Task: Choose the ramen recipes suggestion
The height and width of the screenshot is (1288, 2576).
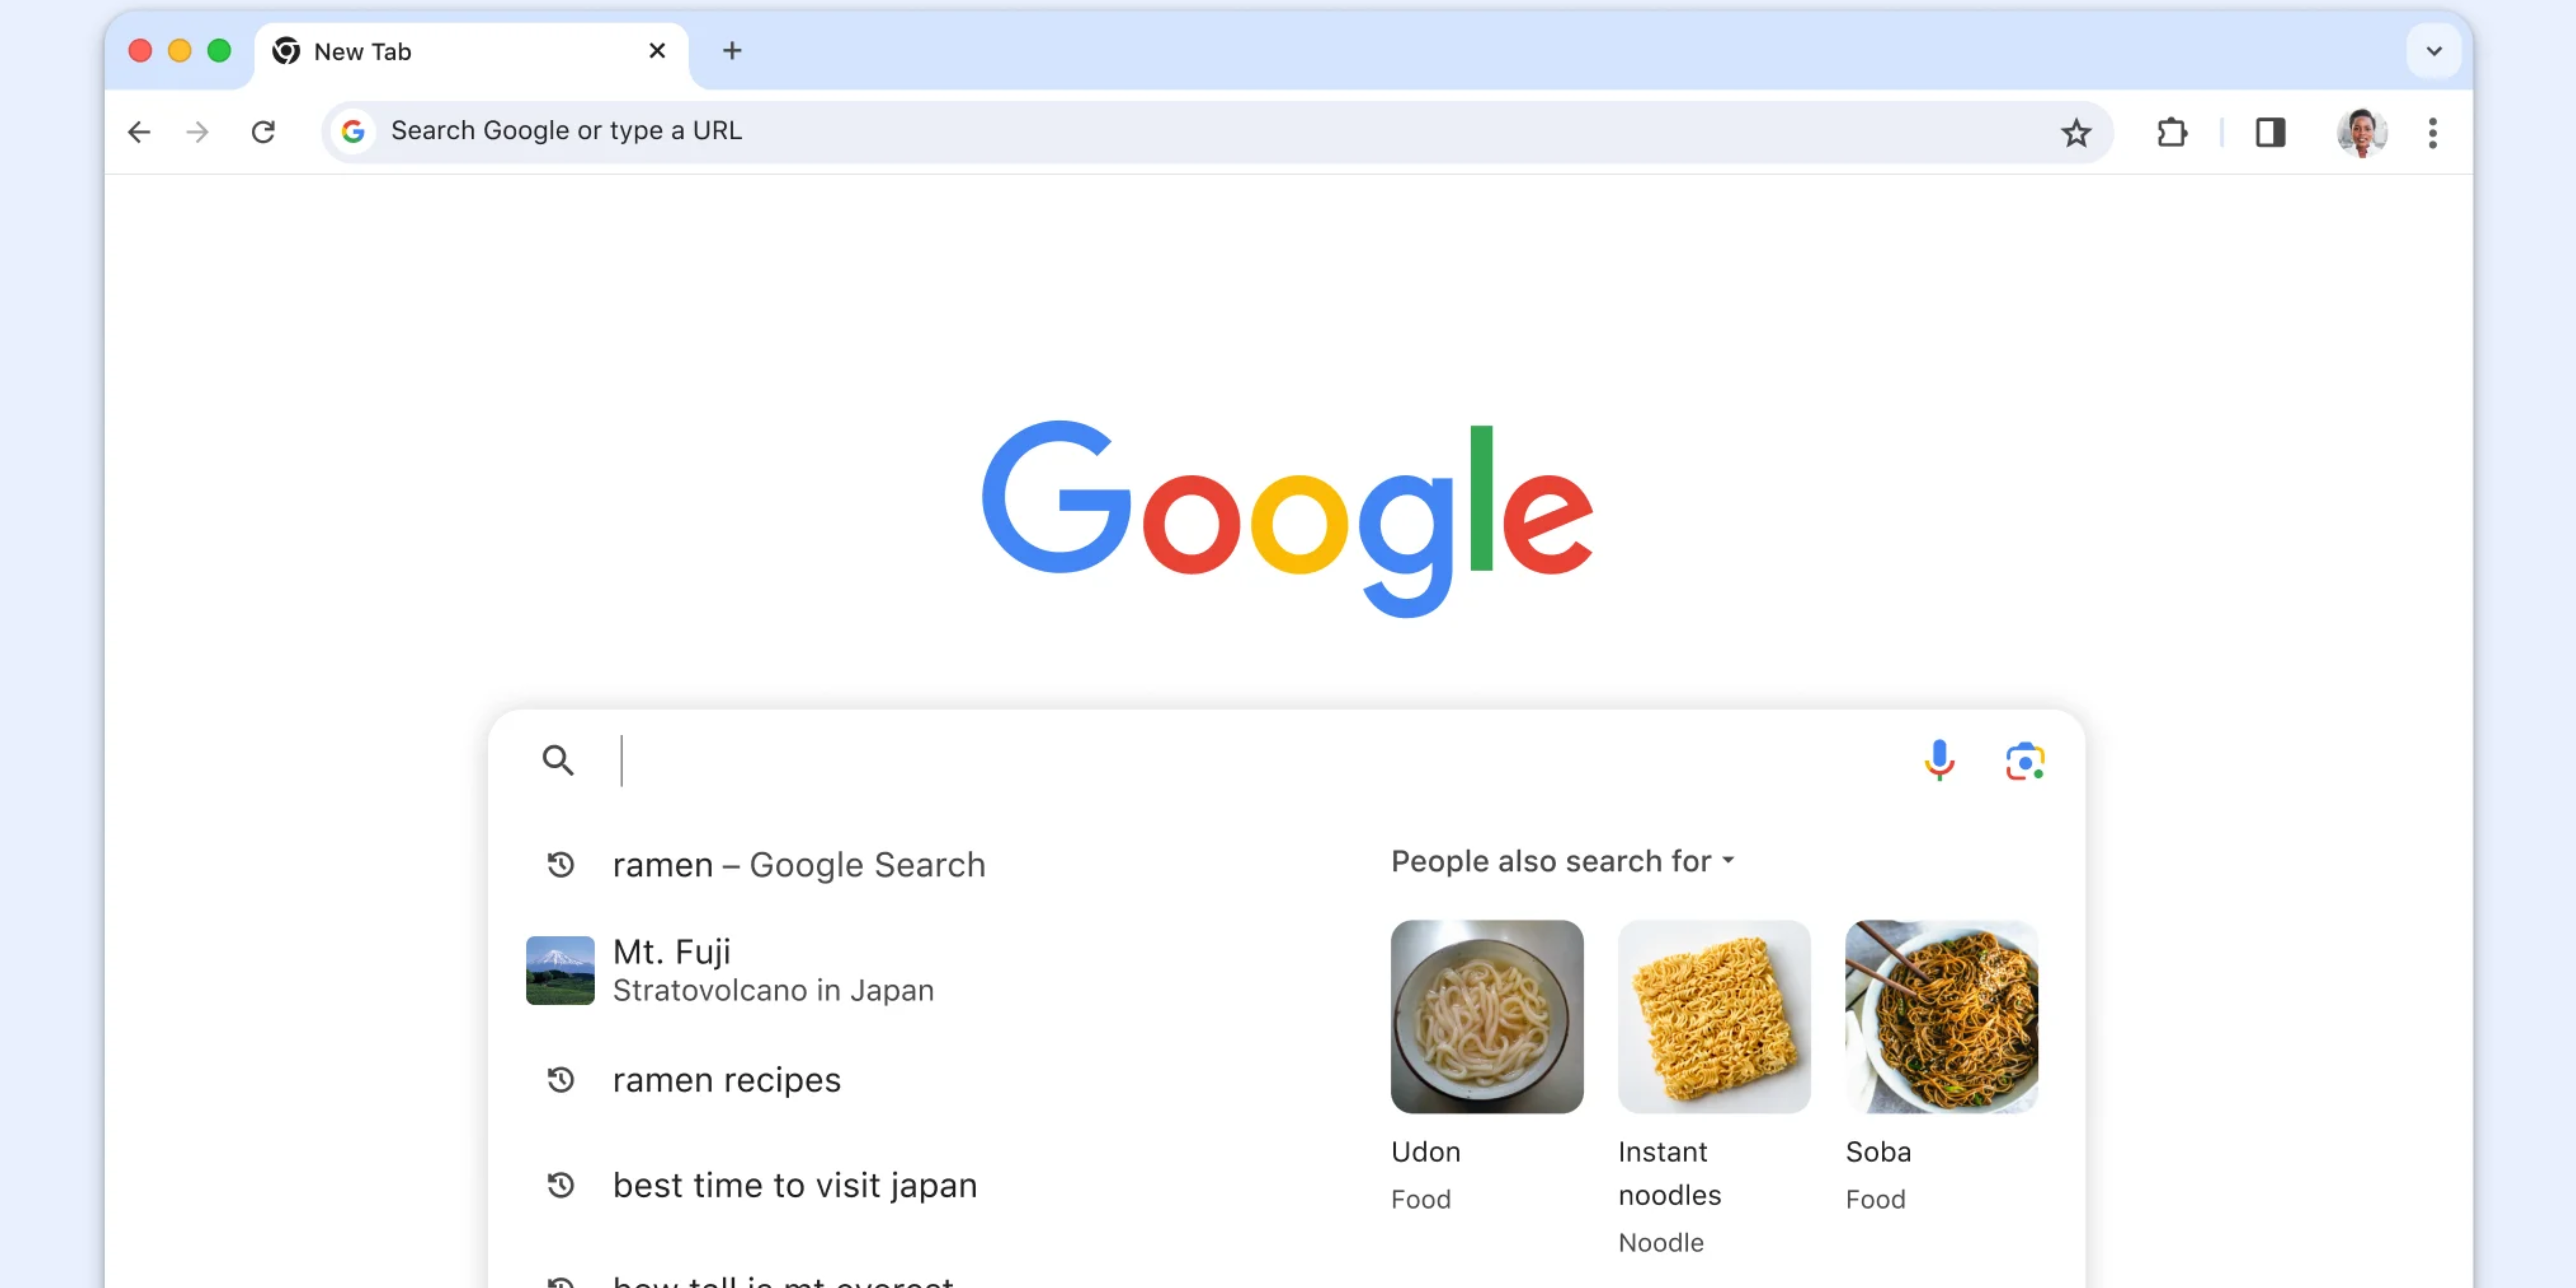Action: click(x=727, y=1080)
